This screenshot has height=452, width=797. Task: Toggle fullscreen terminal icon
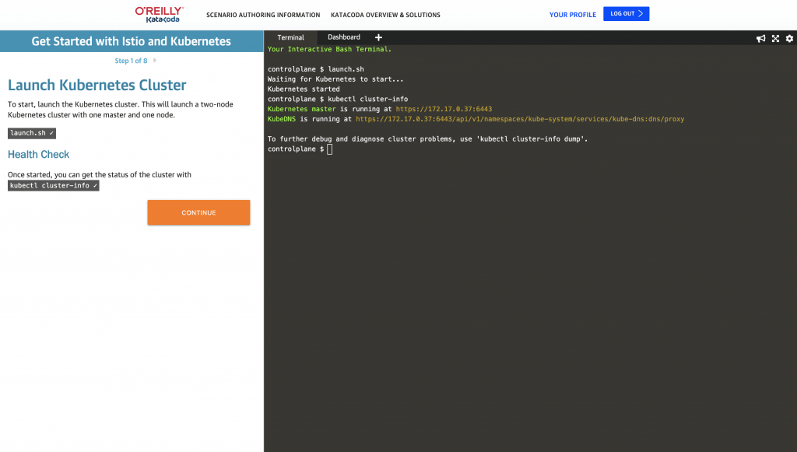[776, 39]
